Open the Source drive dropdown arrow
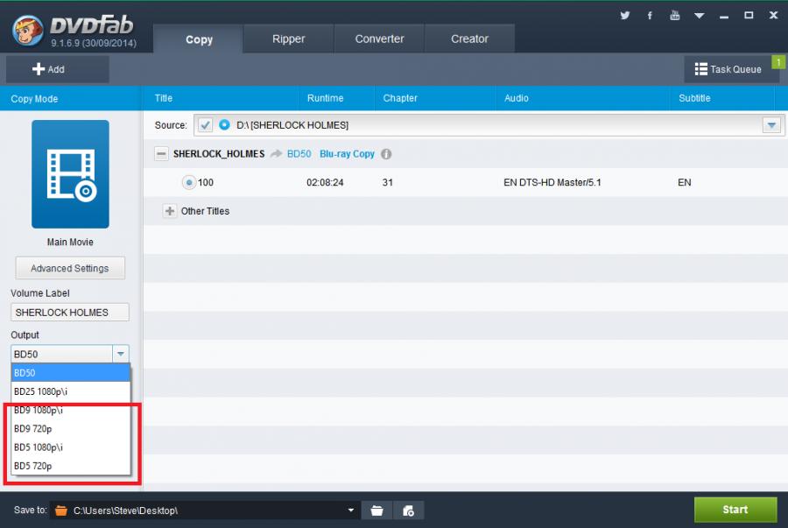Viewport: 788px width, 528px height. 771,125
